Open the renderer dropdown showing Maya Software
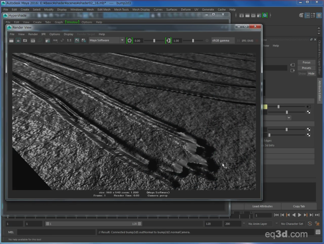This screenshot has width=324, height=244. tap(106, 40)
